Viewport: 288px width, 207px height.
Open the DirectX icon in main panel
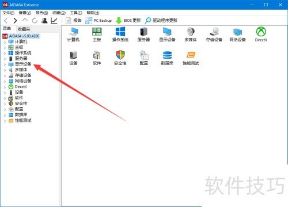click(261, 34)
